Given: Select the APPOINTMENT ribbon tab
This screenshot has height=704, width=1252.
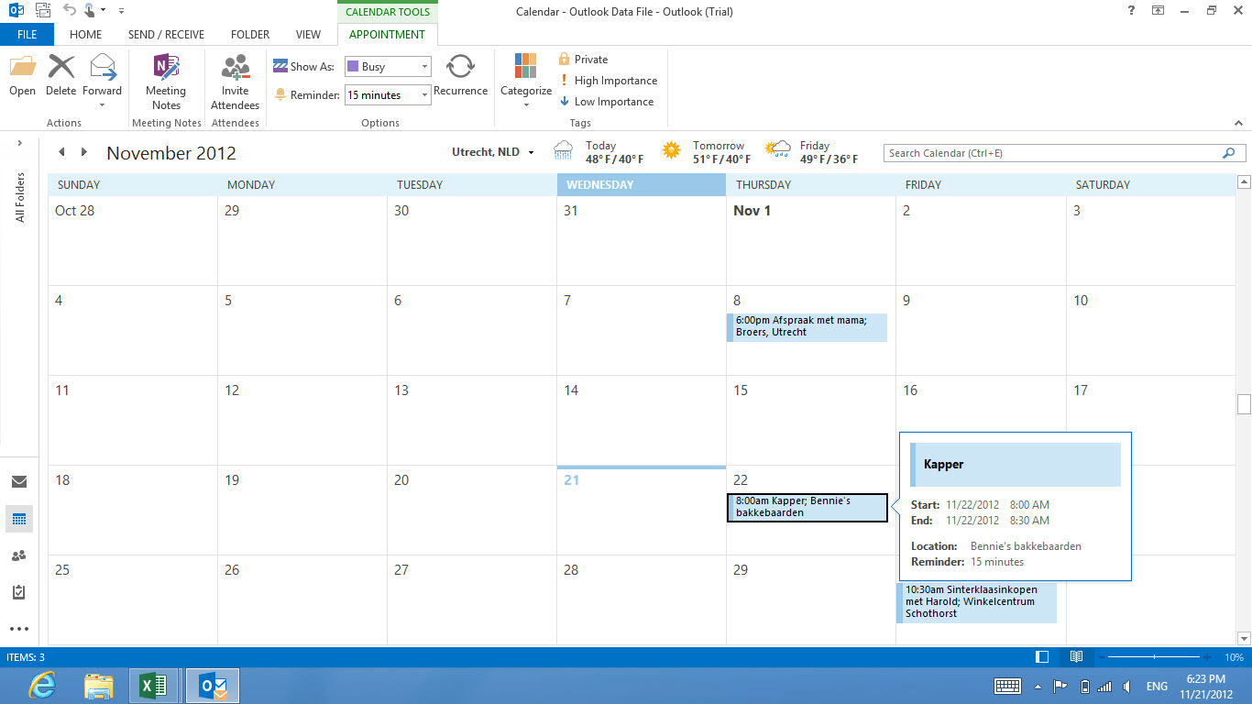Looking at the screenshot, I should point(387,35).
